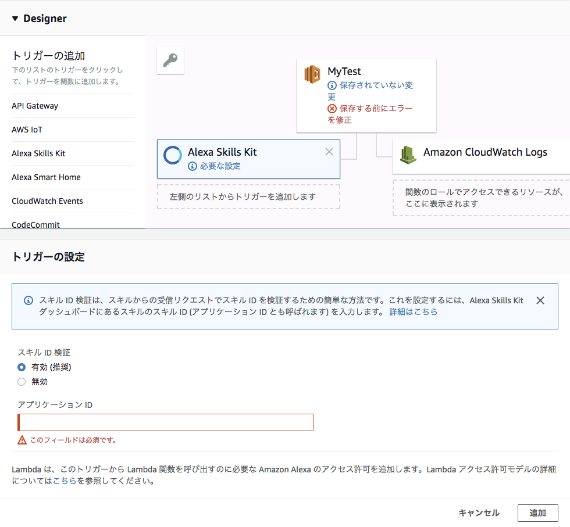
Task: Click the トリガーの追加 heading
Action: coord(48,56)
